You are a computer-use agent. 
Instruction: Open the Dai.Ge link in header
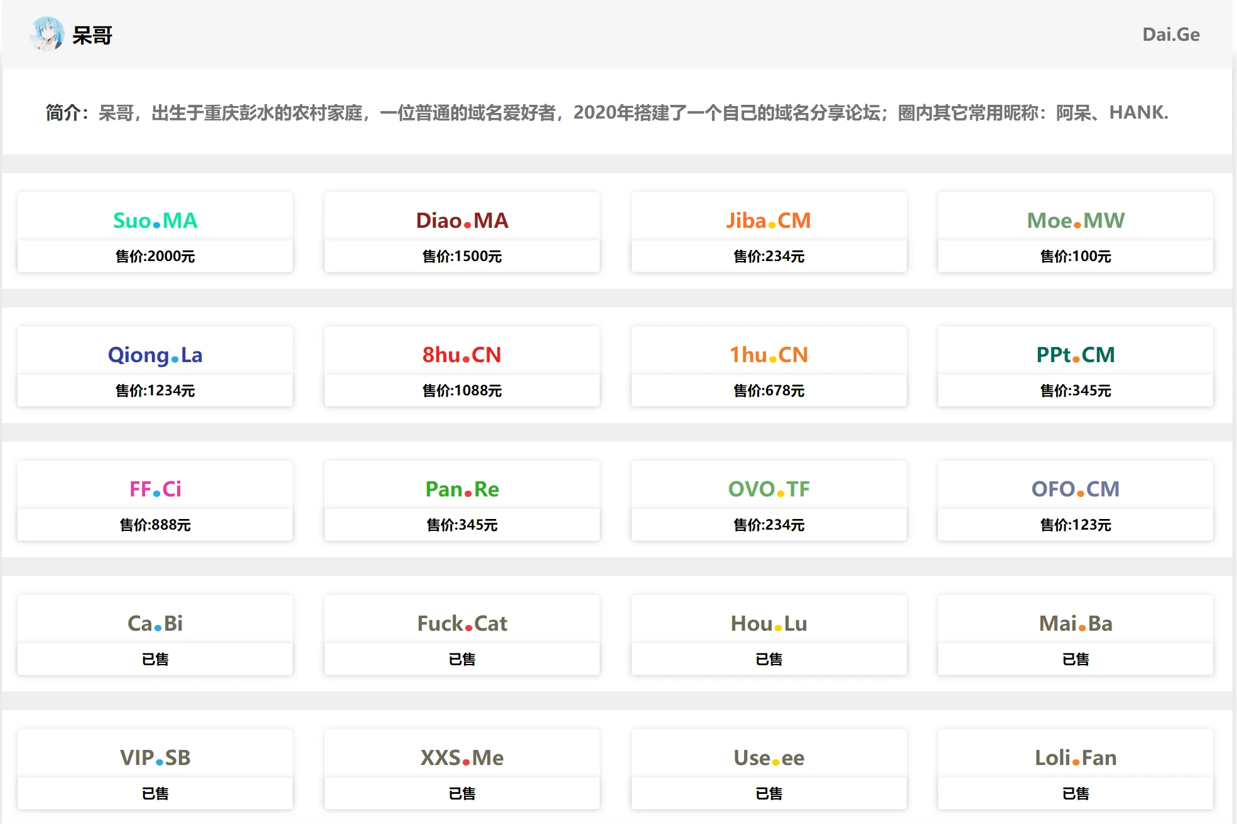[x=1170, y=35]
